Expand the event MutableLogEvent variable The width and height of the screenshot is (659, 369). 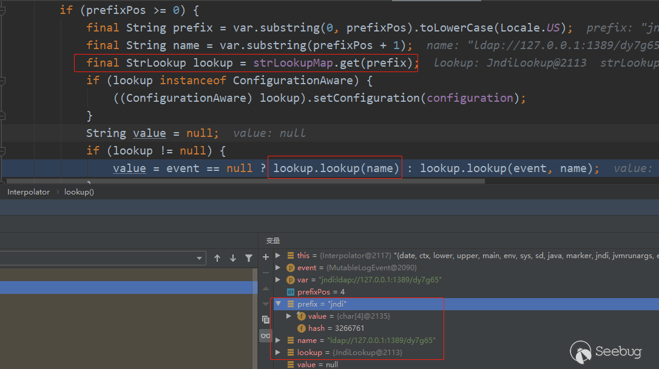(279, 268)
